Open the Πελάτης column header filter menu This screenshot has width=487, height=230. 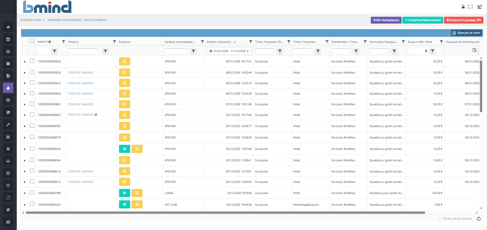[x=114, y=42]
